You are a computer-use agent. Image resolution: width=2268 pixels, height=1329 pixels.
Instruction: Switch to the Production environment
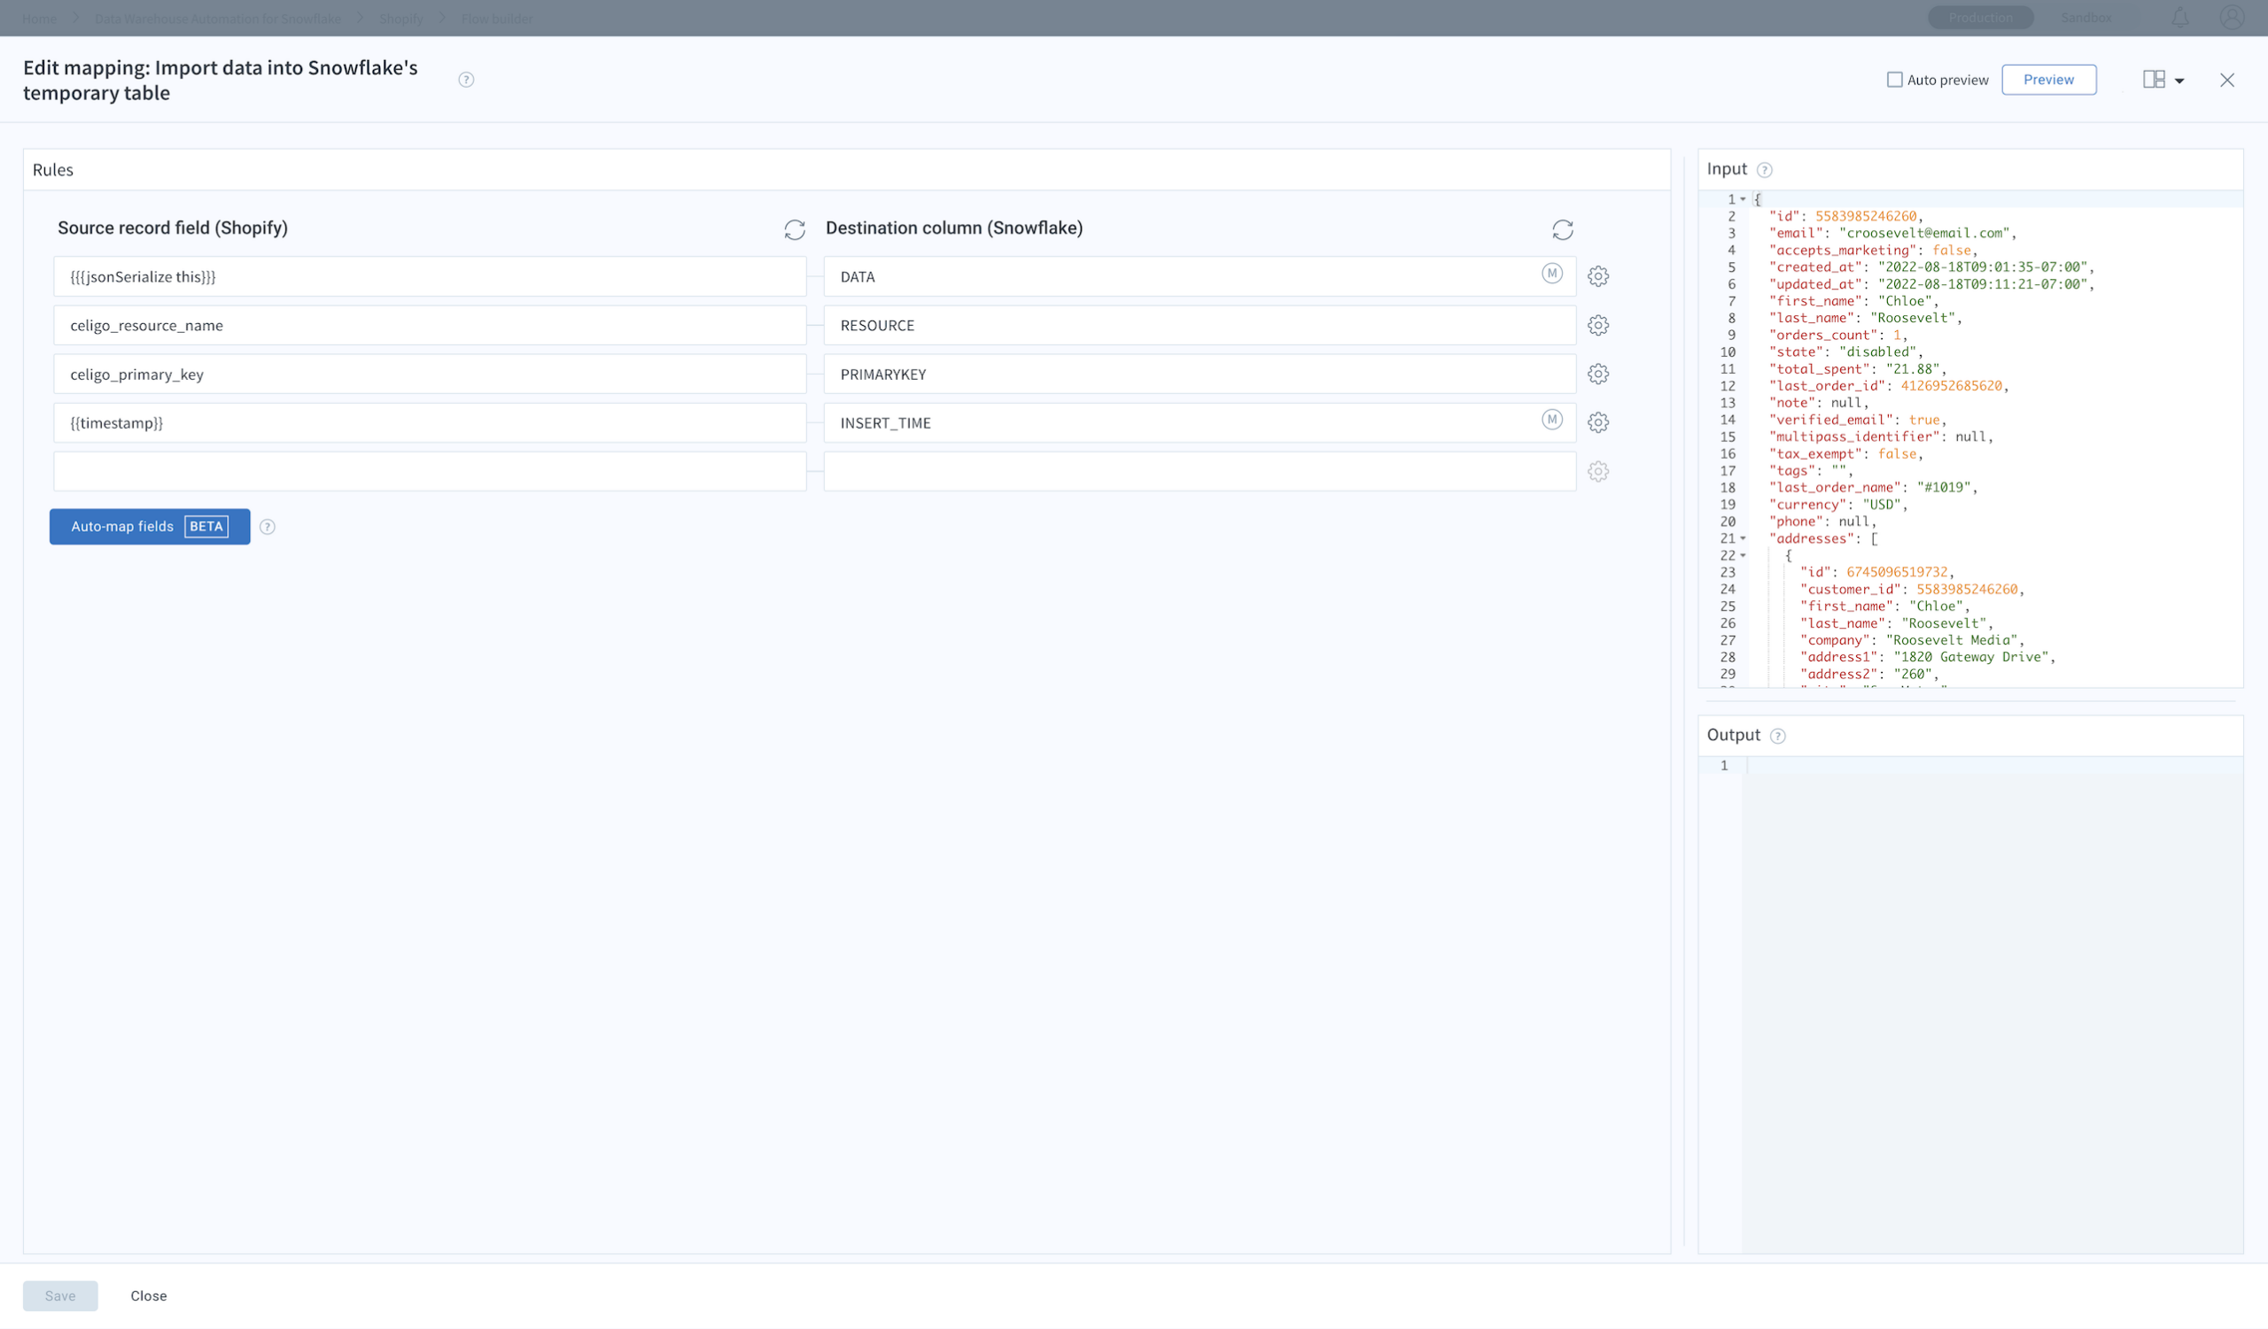1980,18
